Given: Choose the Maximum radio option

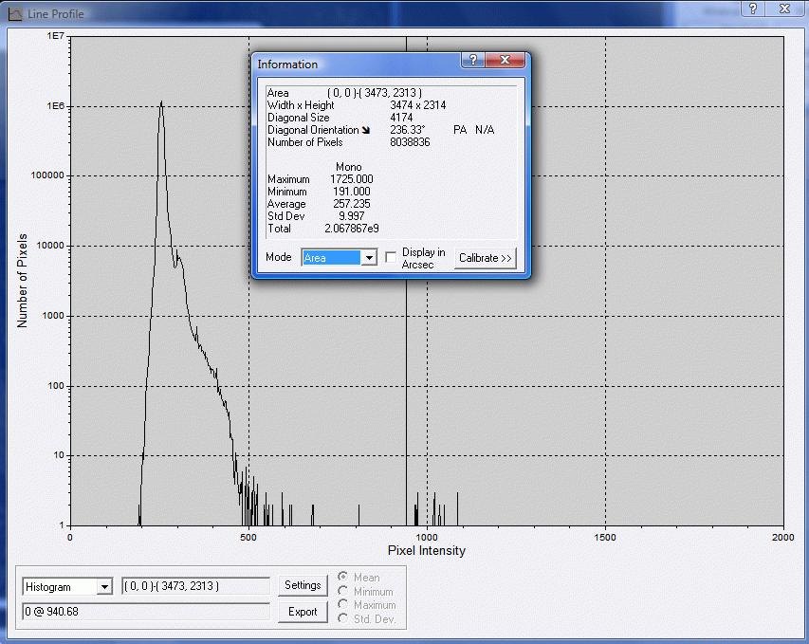Looking at the screenshot, I should point(343,605).
